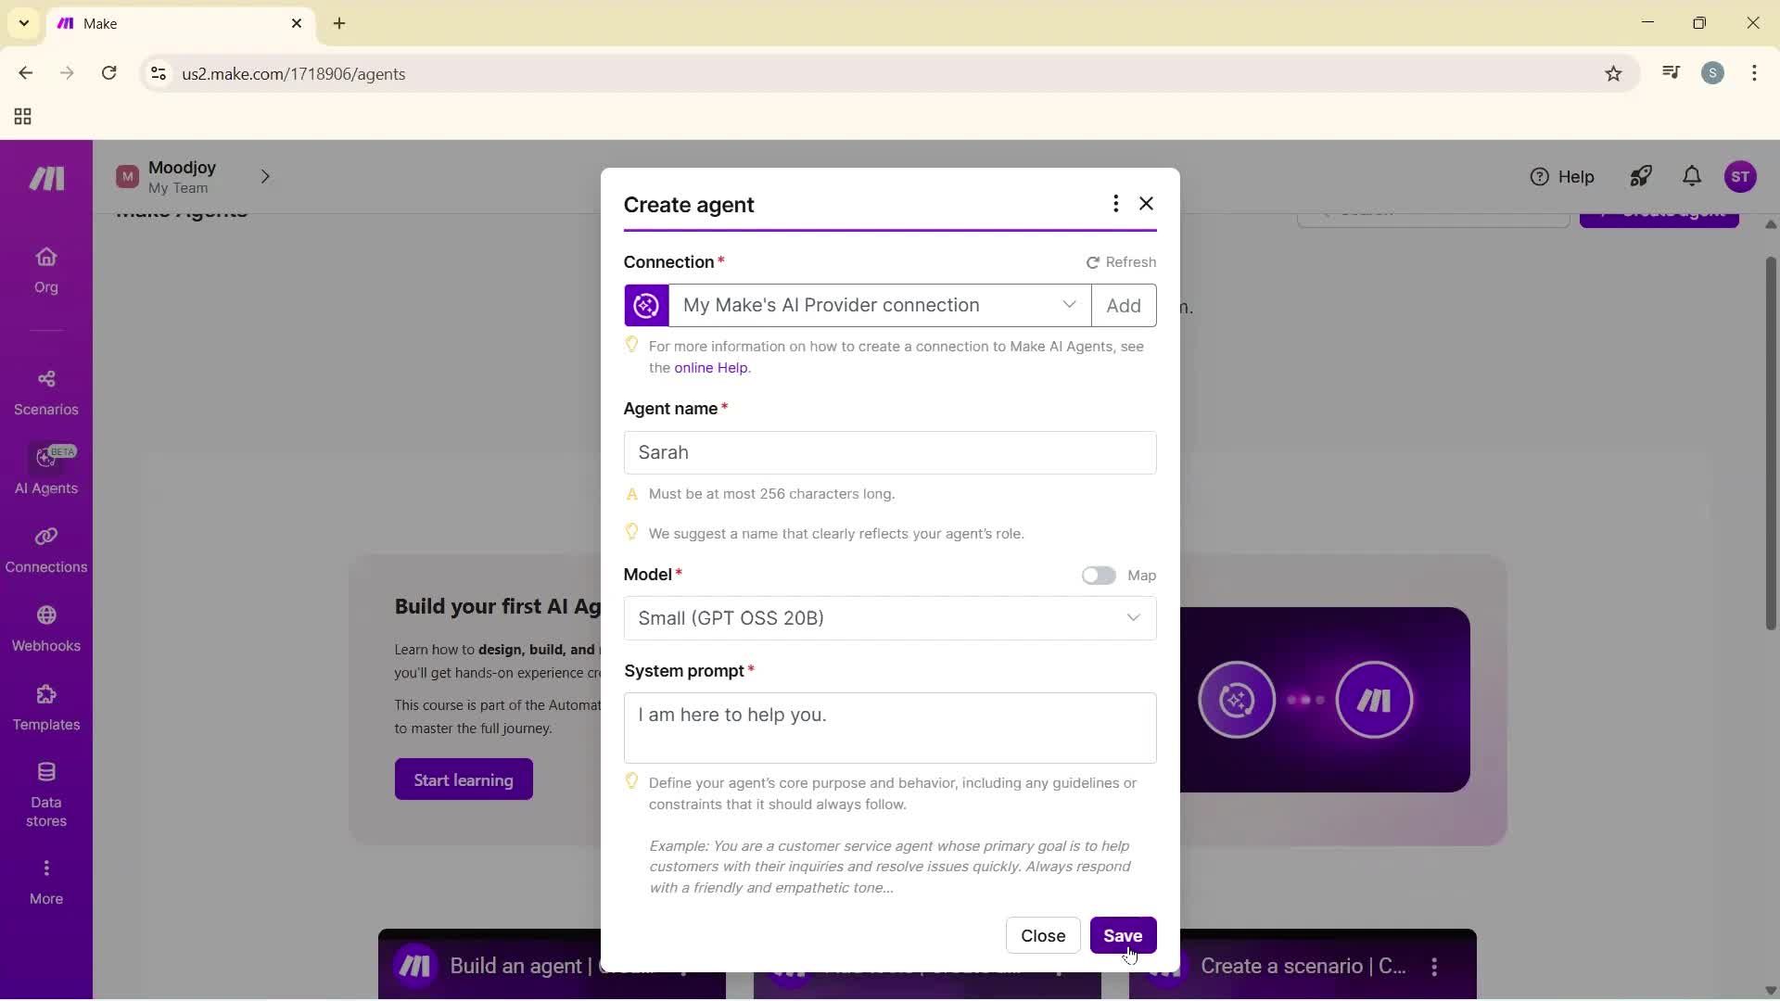The image size is (1780, 1001).
Task: Click the online Help link
Action: pyautogui.click(x=710, y=367)
